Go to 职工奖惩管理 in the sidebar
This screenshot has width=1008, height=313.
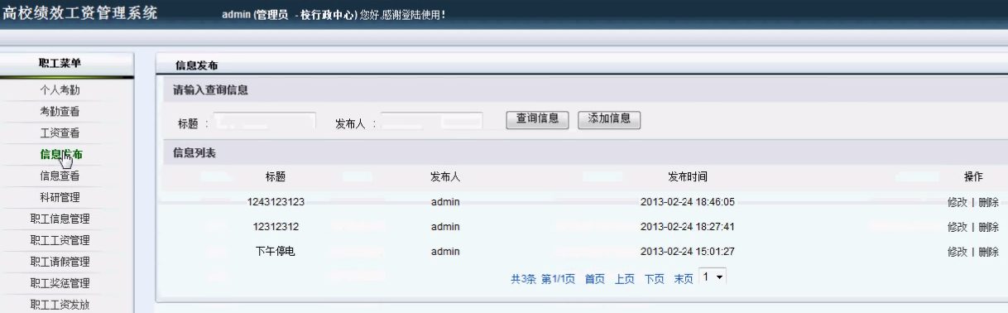coord(60,283)
